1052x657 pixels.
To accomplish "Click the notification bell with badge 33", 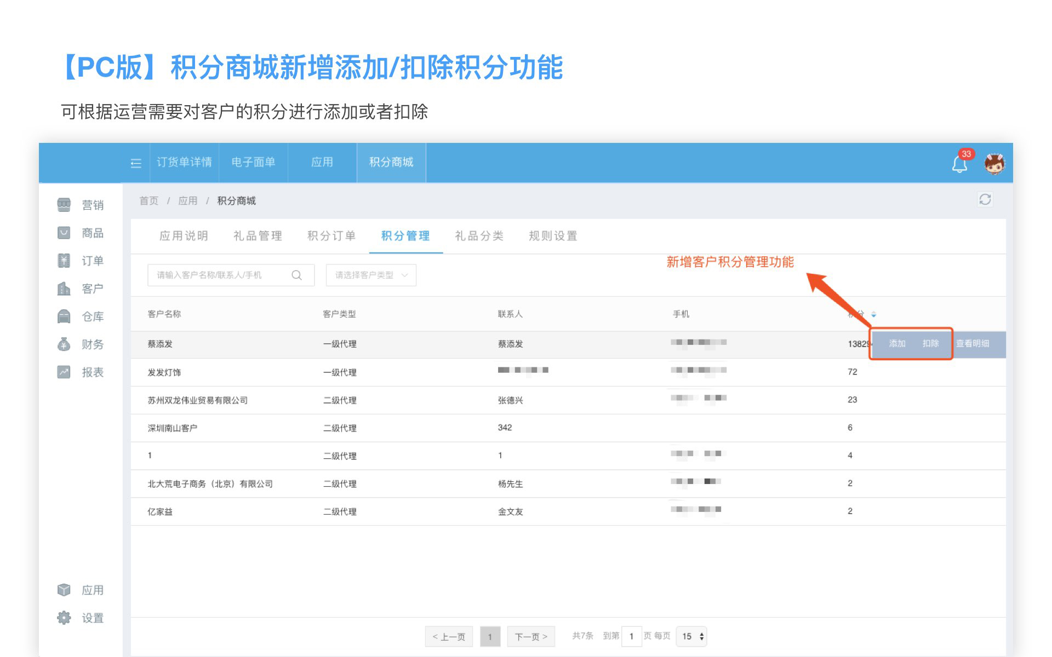I will 959,164.
